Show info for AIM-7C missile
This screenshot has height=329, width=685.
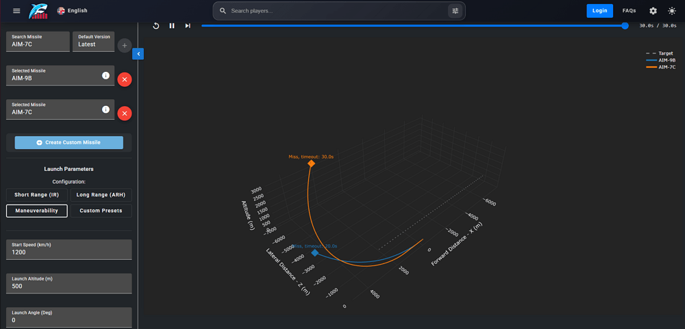[105, 109]
